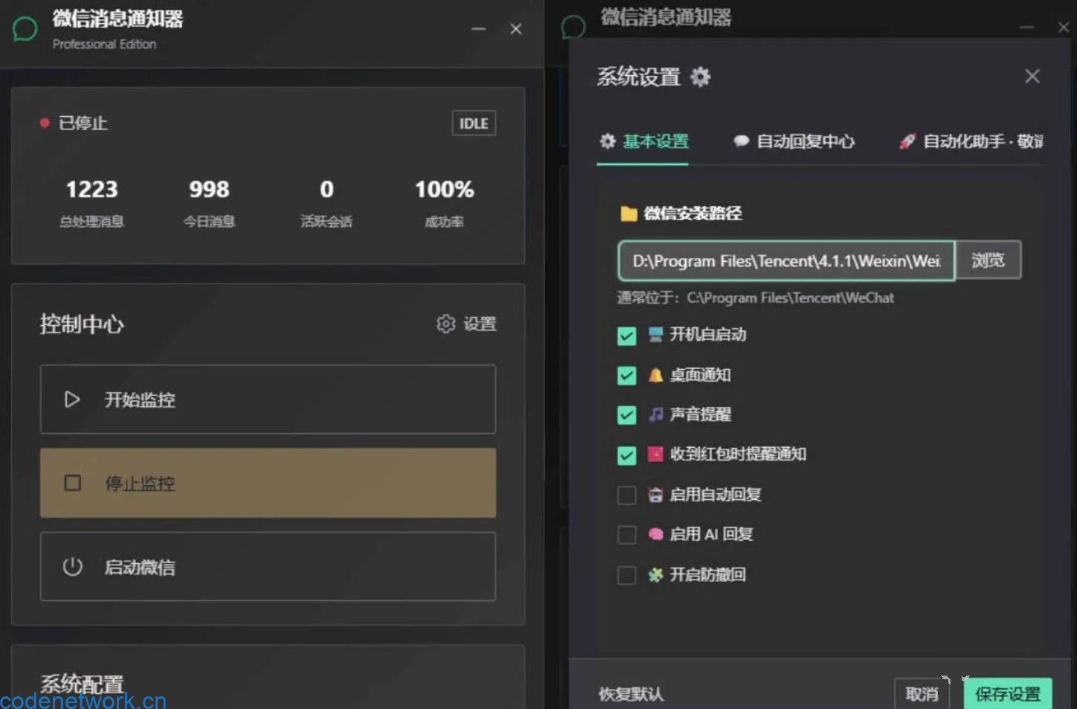The width and height of the screenshot is (1077, 709).
Task: Click the folder icon next to 微信安装路径
Action: tap(628, 214)
